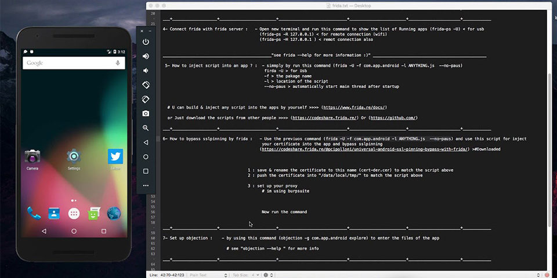The image size is (557, 278).
Task: Take a screenshot with the camera icon
Action: point(146,114)
